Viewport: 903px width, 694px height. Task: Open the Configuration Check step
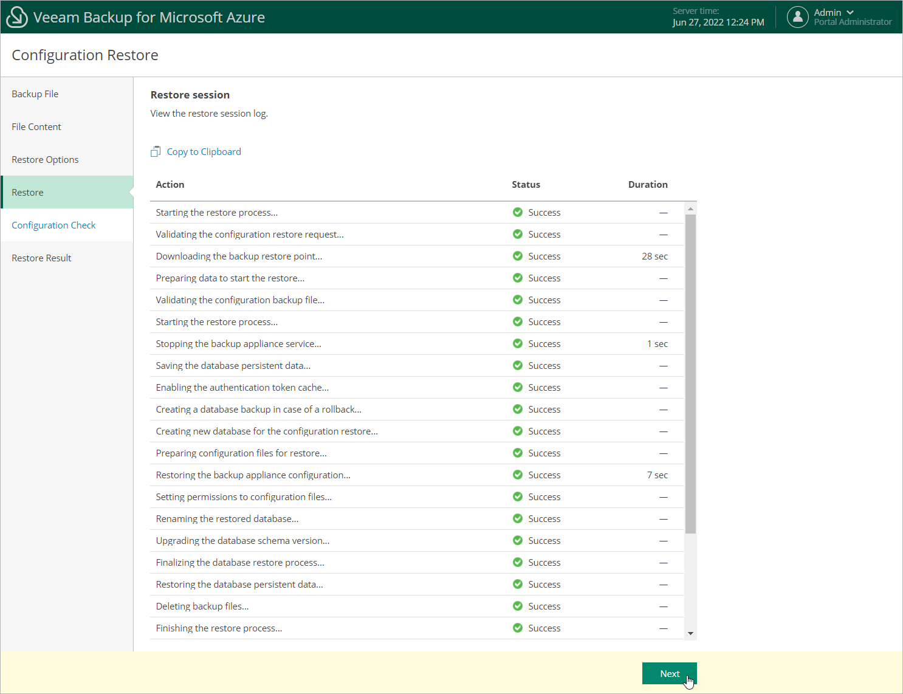pyautogui.click(x=53, y=225)
